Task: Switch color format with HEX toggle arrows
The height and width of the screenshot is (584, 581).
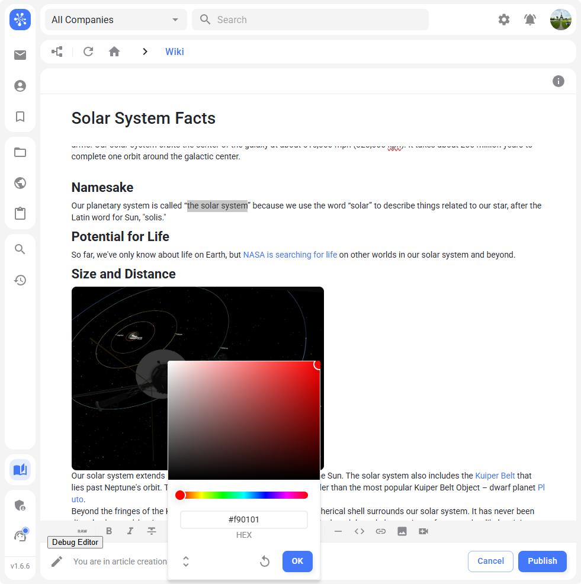Action: click(186, 561)
